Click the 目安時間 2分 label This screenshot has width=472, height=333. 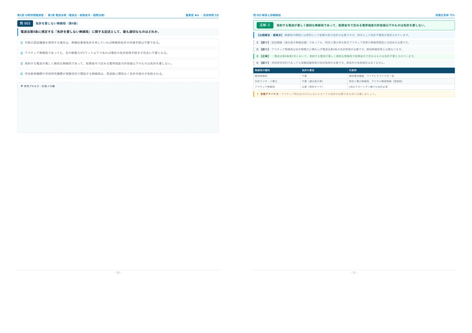click(x=211, y=15)
